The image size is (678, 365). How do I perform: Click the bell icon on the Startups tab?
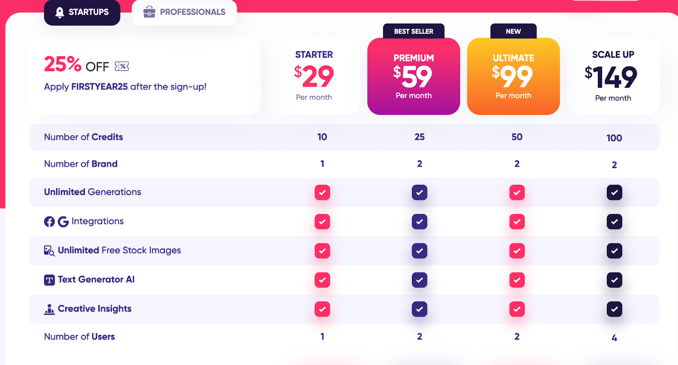(60, 12)
